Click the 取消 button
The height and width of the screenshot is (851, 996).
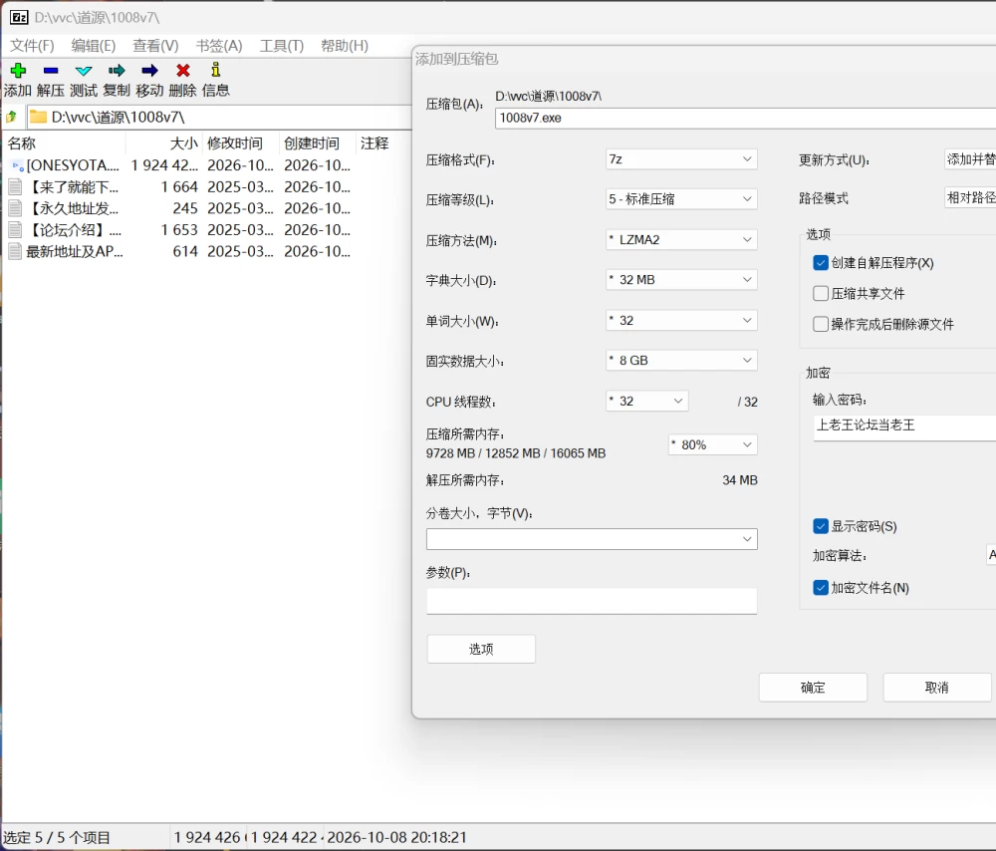[x=937, y=688]
